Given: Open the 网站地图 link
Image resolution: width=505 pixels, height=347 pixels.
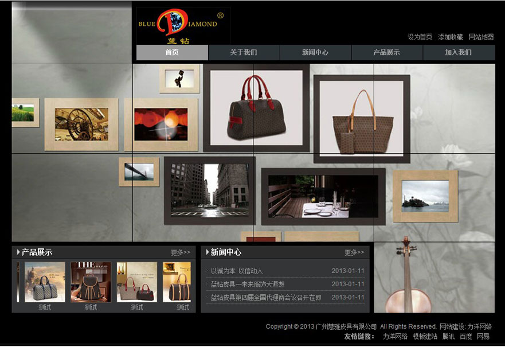Looking at the screenshot, I should tap(481, 37).
